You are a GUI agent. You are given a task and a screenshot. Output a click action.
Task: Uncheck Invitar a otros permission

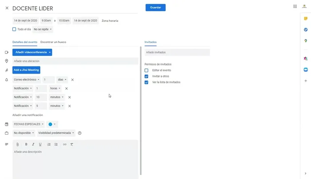(x=146, y=76)
